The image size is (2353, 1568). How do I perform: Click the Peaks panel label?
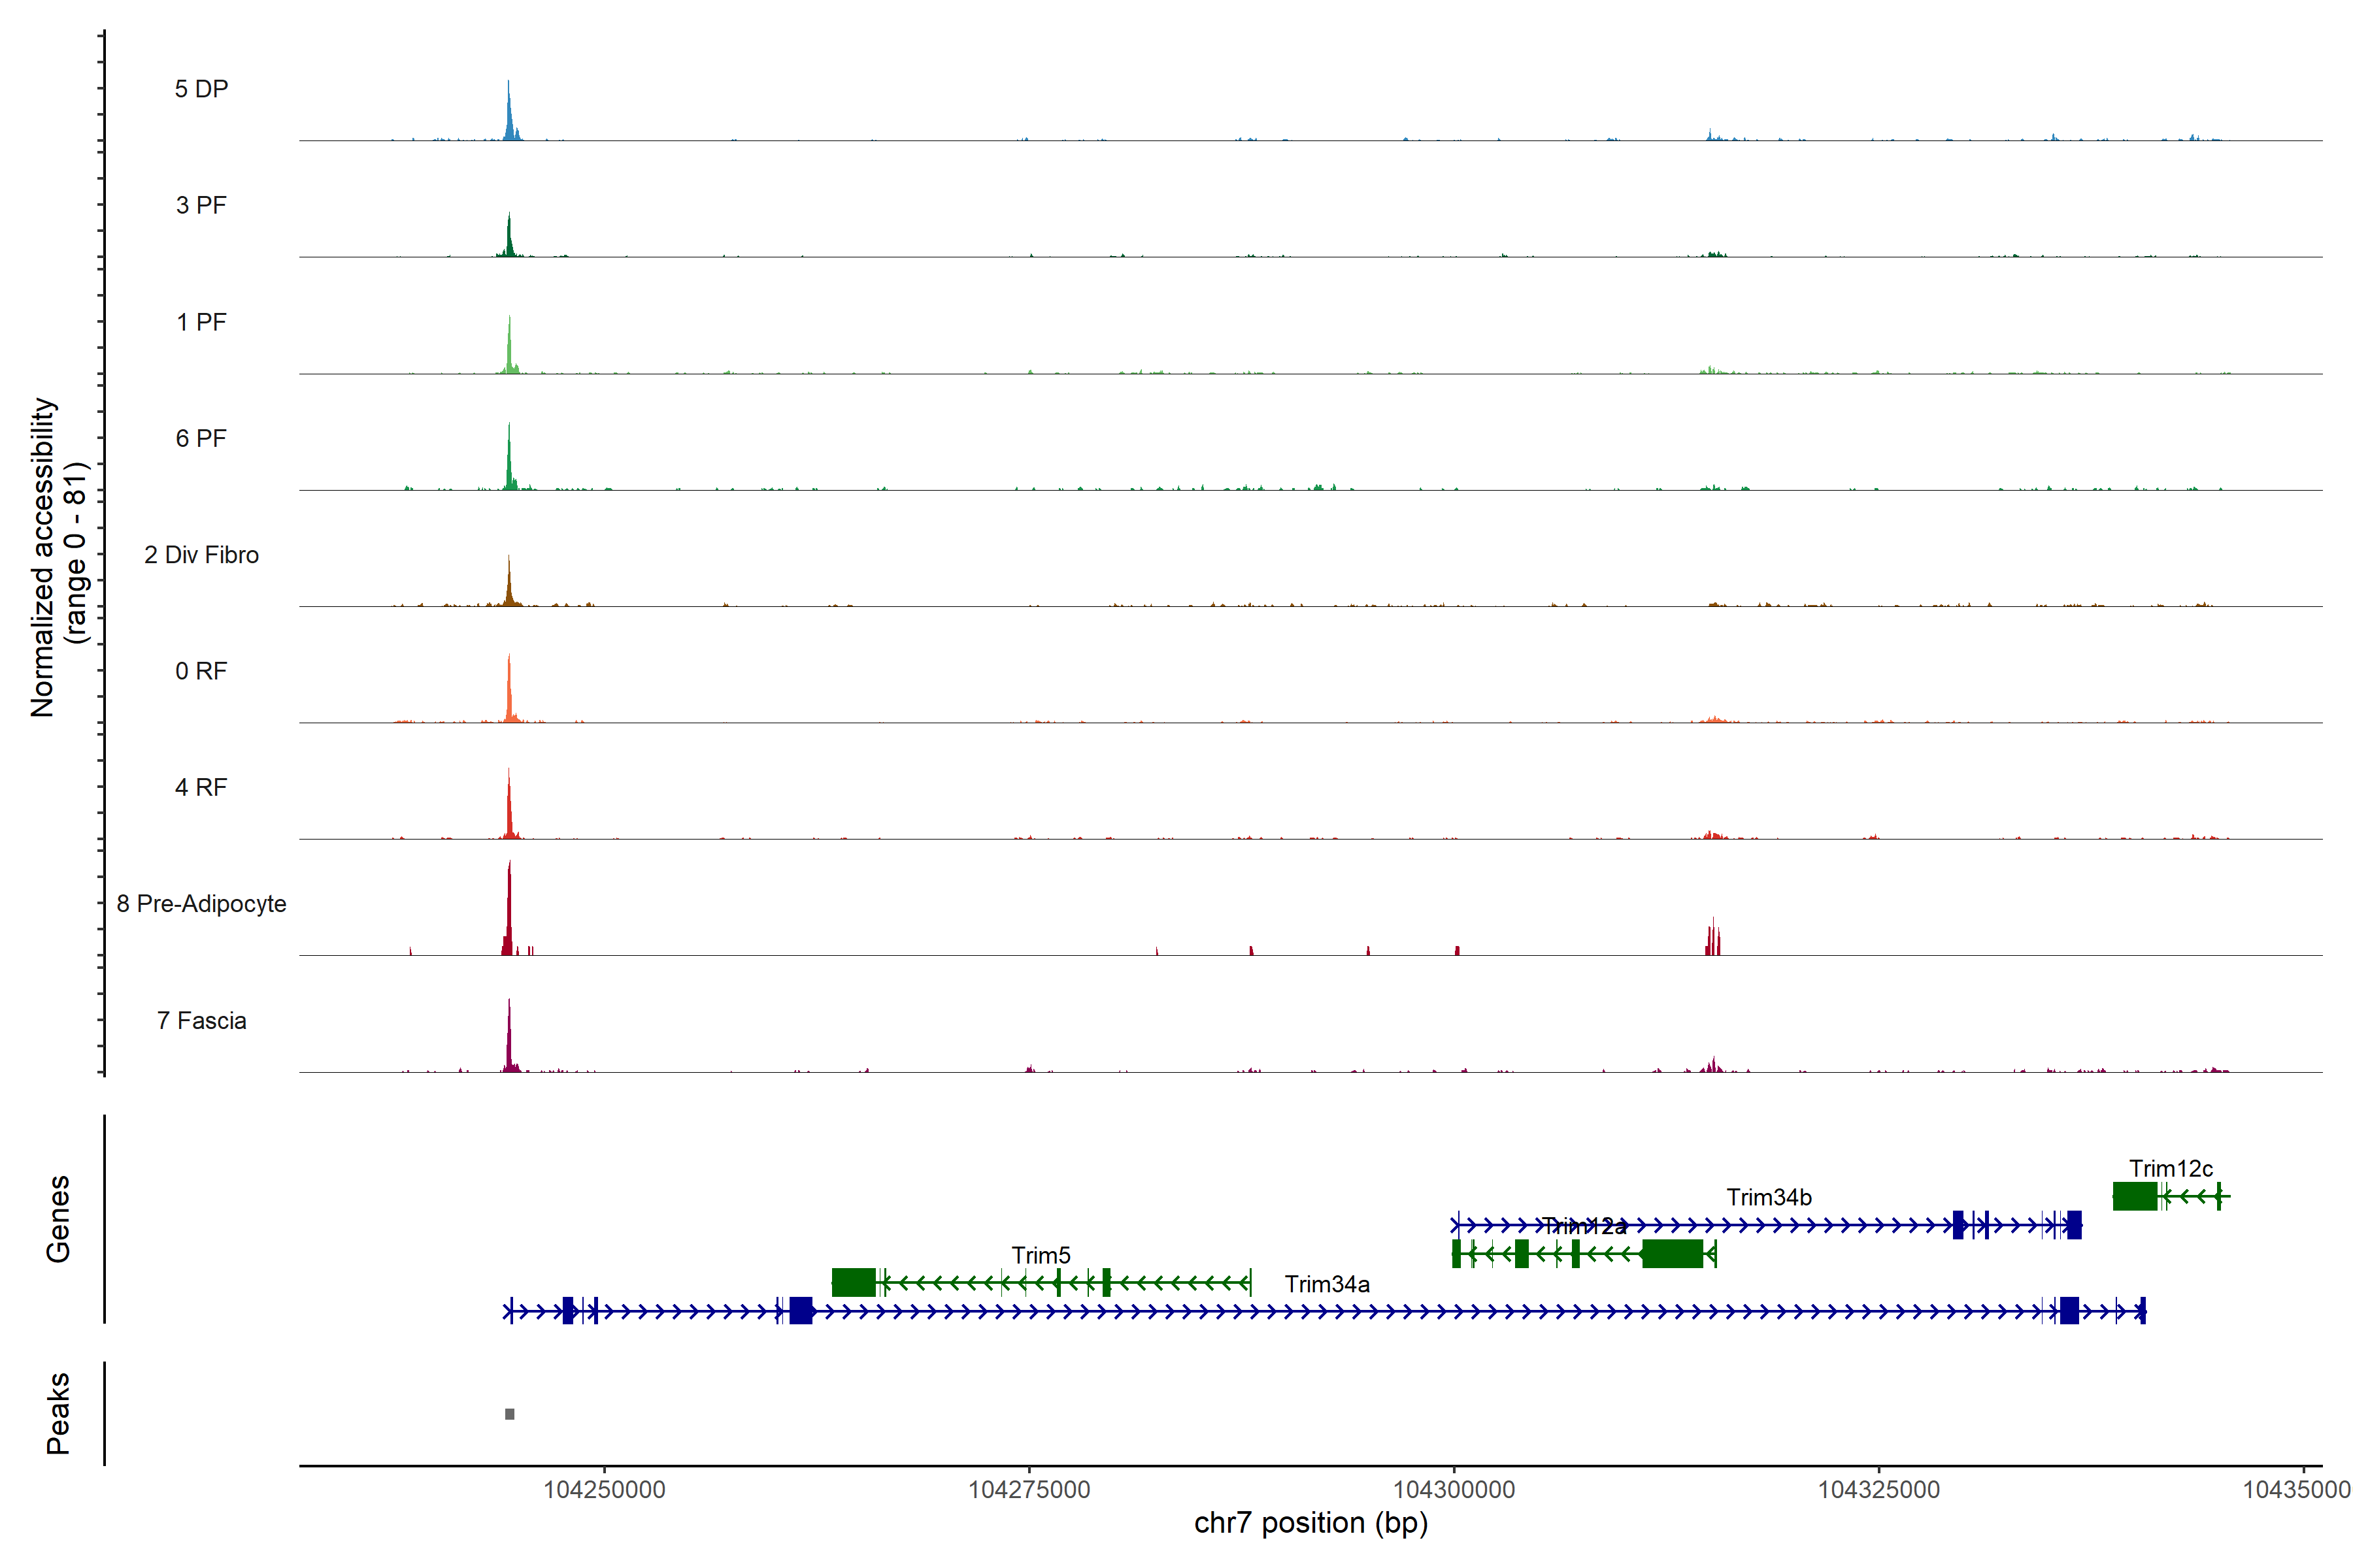point(58,1413)
